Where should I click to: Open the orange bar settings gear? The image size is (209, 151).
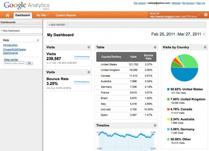(206, 15)
